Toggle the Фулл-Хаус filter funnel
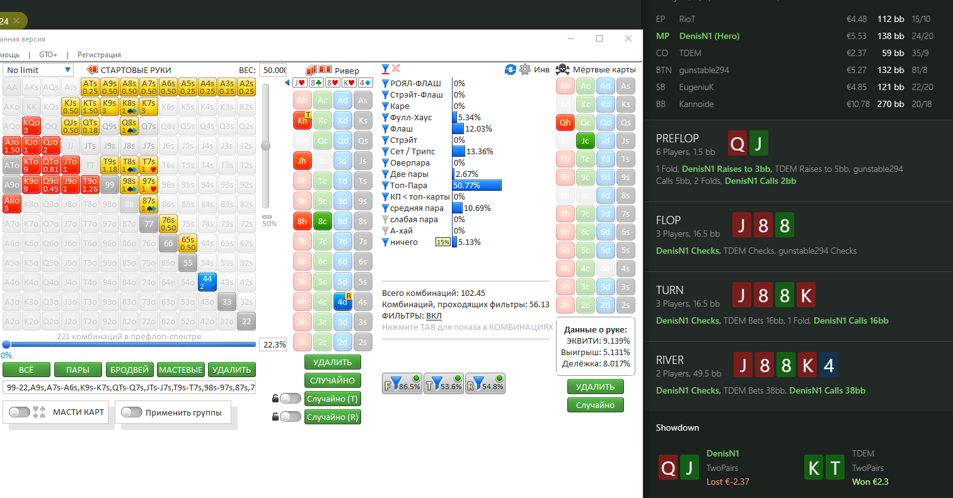The height and width of the screenshot is (498, 953). coord(386,117)
